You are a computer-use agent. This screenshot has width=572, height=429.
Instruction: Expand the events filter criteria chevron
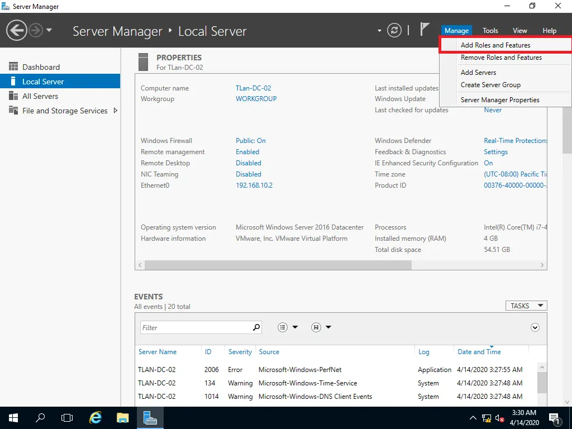[535, 327]
